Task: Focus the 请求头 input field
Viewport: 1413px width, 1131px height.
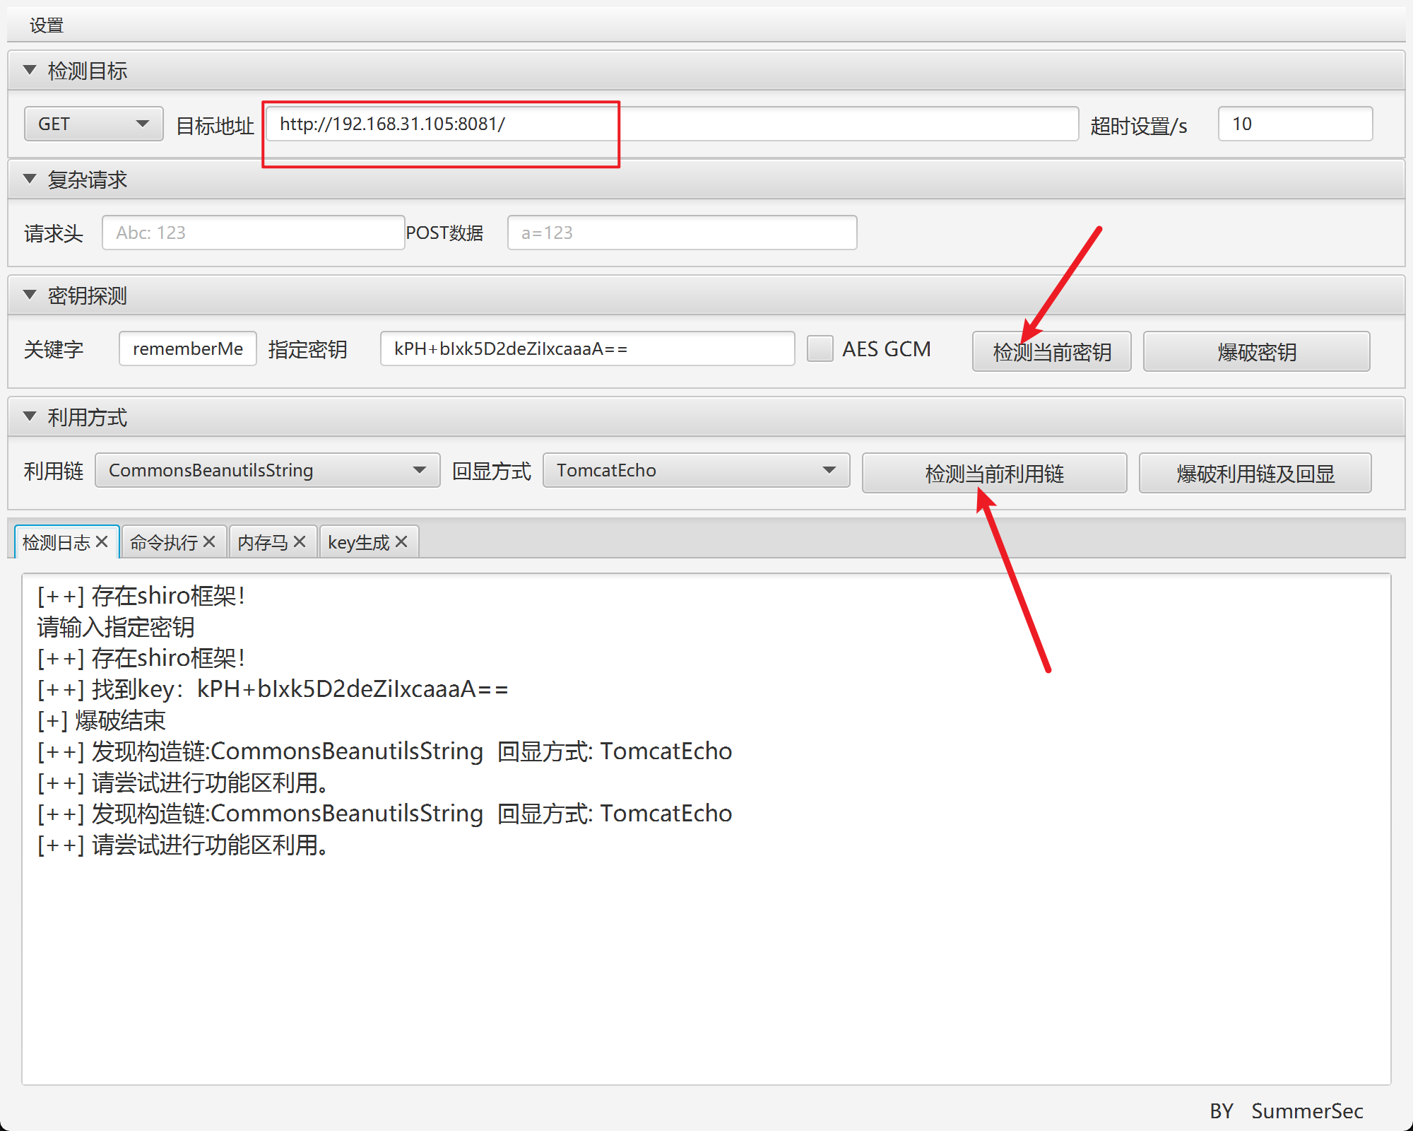Action: 253,233
